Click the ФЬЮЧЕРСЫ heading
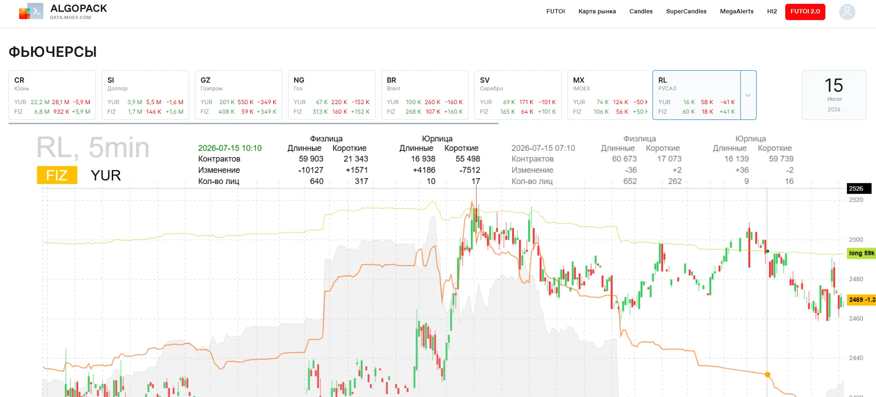This screenshot has height=397, width=876. [53, 52]
